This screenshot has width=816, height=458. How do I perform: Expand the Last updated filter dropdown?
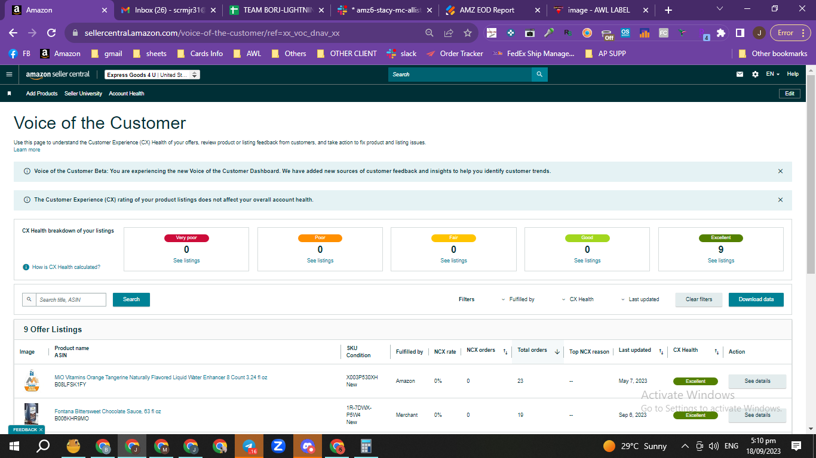(640, 299)
